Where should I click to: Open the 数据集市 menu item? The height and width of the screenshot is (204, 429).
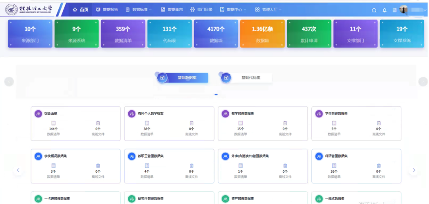[x=172, y=10]
